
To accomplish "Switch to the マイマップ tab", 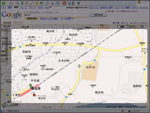I will pos(18,23).
